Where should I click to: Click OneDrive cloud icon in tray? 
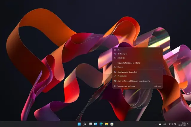point(160,124)
